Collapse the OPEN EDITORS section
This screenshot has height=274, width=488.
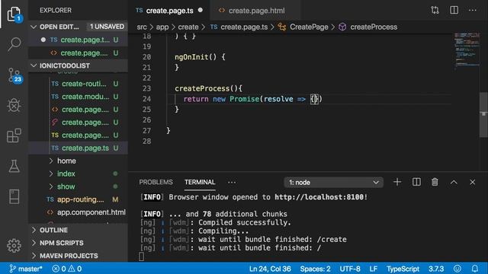point(59,27)
